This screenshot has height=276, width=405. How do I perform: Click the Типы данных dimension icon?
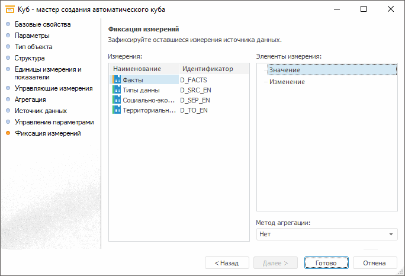pyautogui.click(x=117, y=90)
